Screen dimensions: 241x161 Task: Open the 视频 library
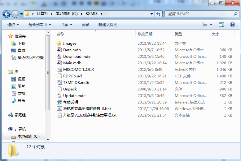[18, 79]
